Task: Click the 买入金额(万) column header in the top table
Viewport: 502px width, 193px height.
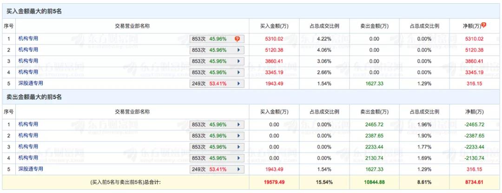Action: point(274,26)
